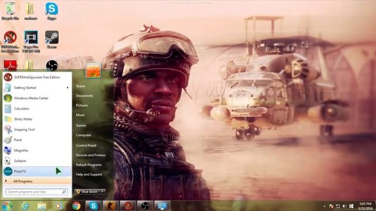Open the Shane user folder link
Image resolution: width=376 pixels, height=211 pixels.
[x=80, y=86]
